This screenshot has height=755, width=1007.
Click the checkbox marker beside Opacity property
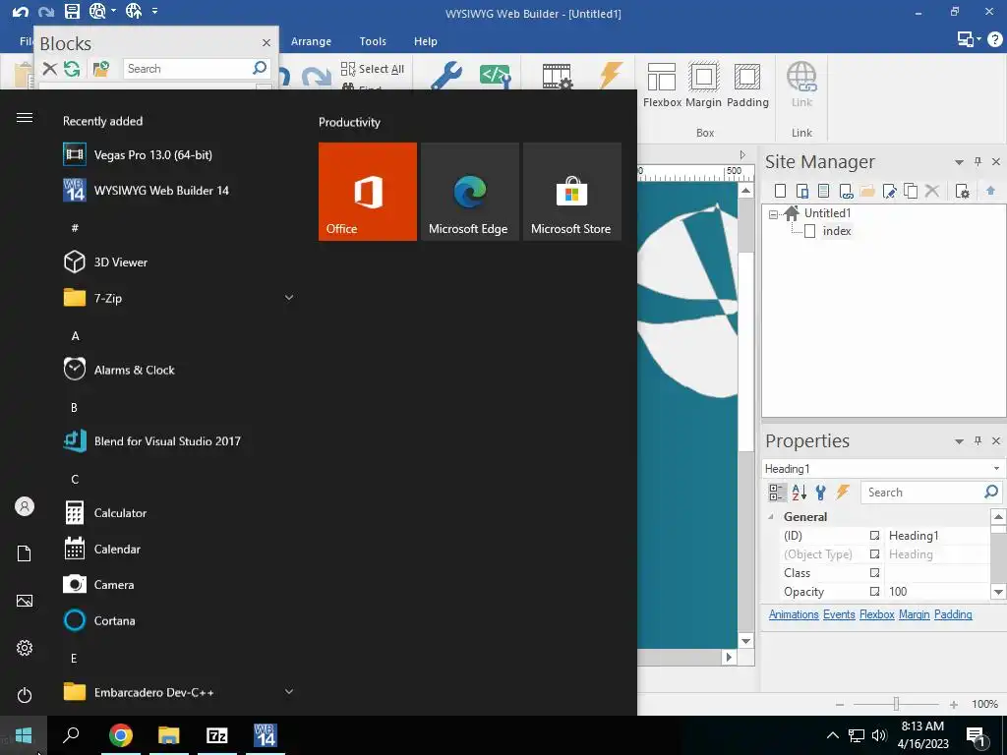click(x=874, y=591)
